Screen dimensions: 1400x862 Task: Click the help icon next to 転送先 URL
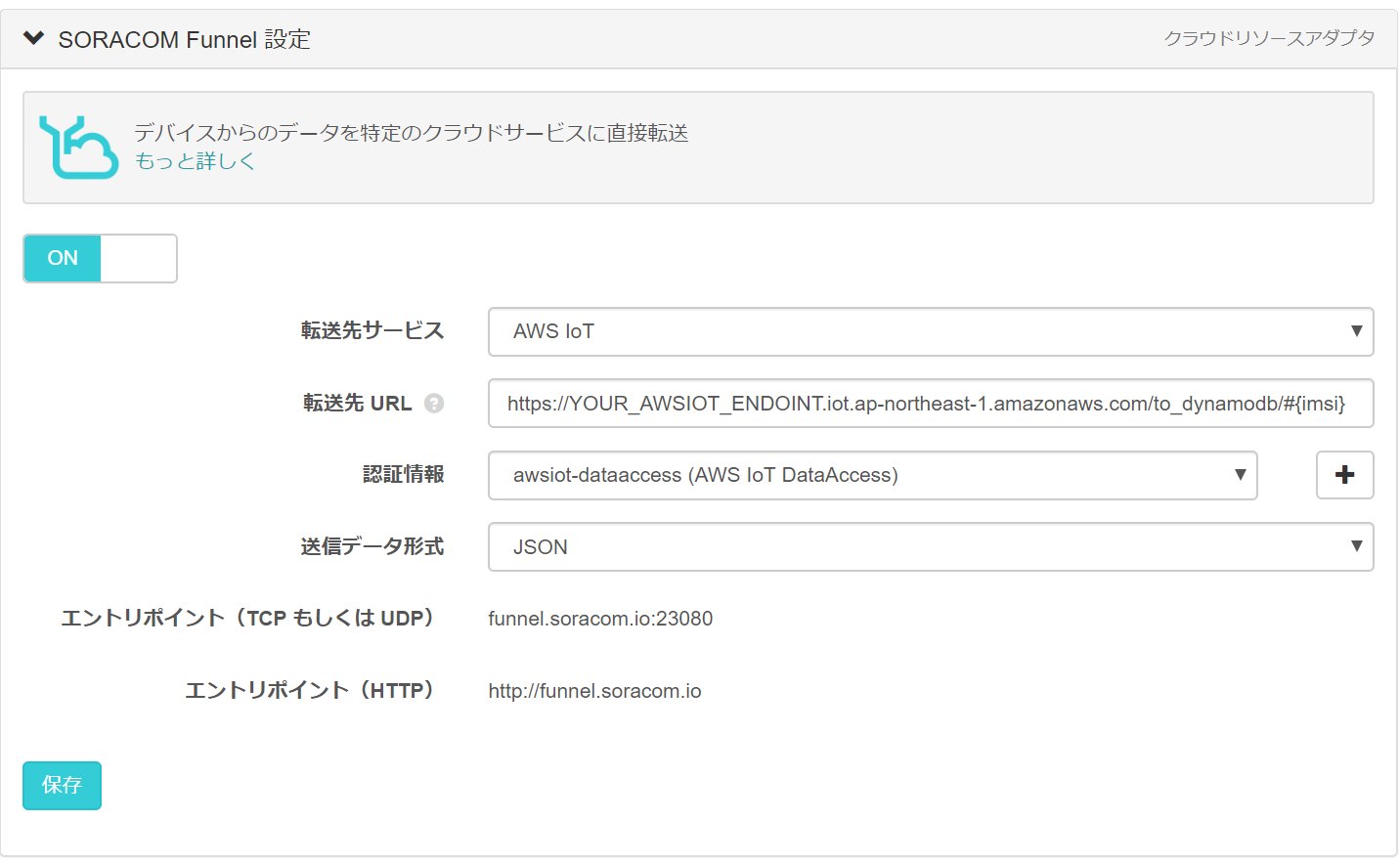pos(434,403)
